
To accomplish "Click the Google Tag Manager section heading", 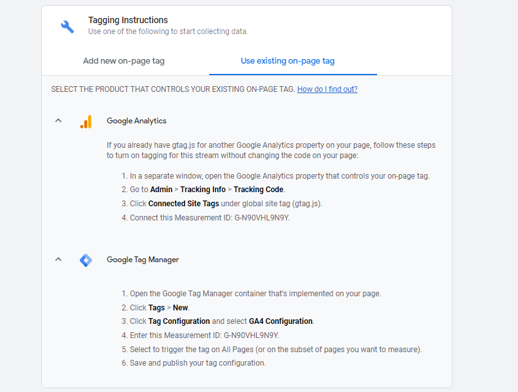I will (143, 260).
